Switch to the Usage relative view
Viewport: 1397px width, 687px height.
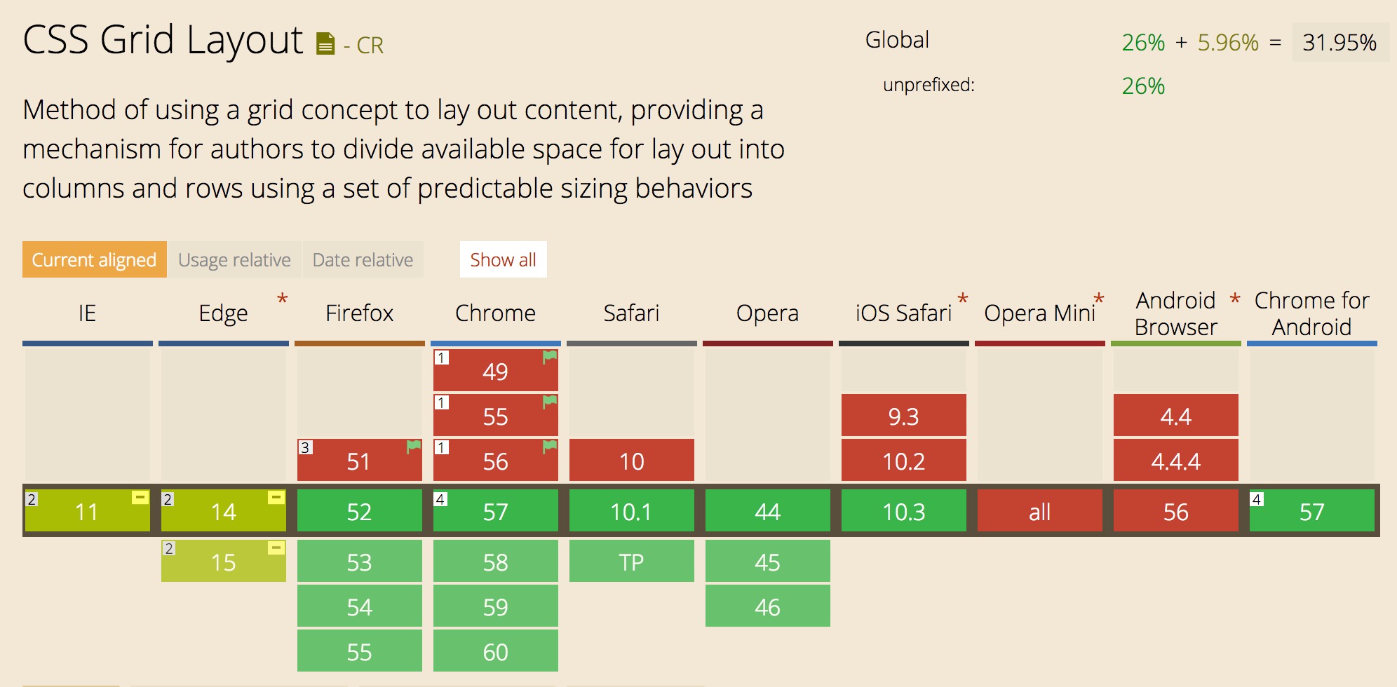(234, 259)
